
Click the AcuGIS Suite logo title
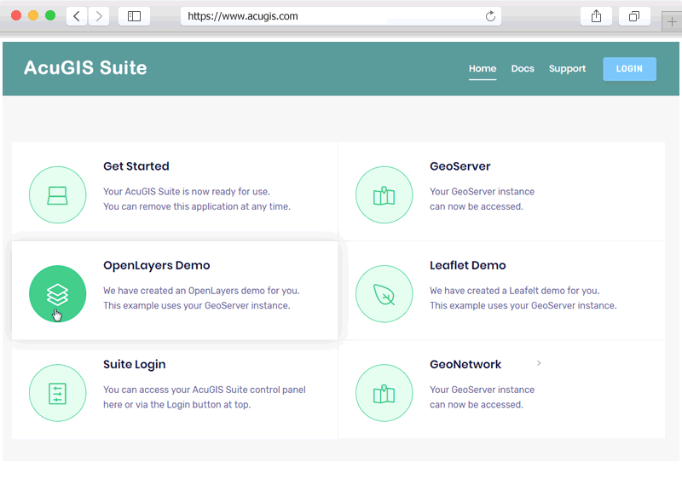click(x=85, y=68)
